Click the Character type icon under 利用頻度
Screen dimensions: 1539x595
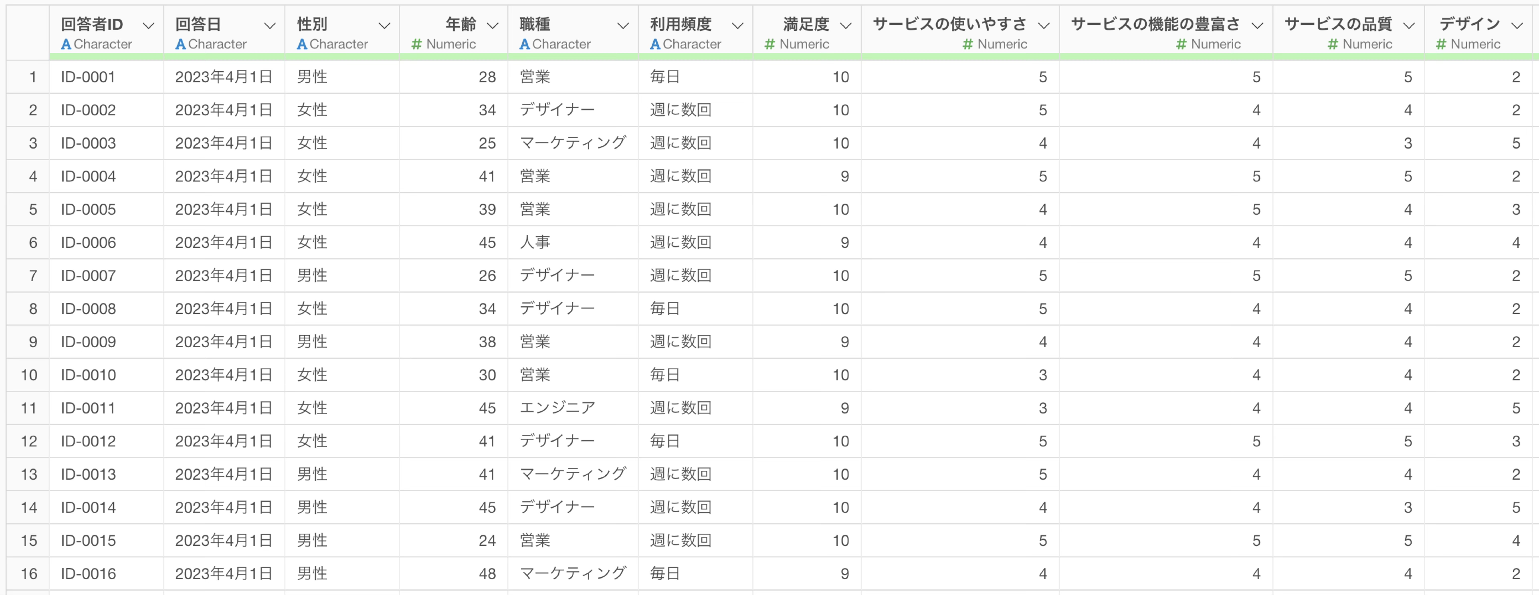coord(655,44)
